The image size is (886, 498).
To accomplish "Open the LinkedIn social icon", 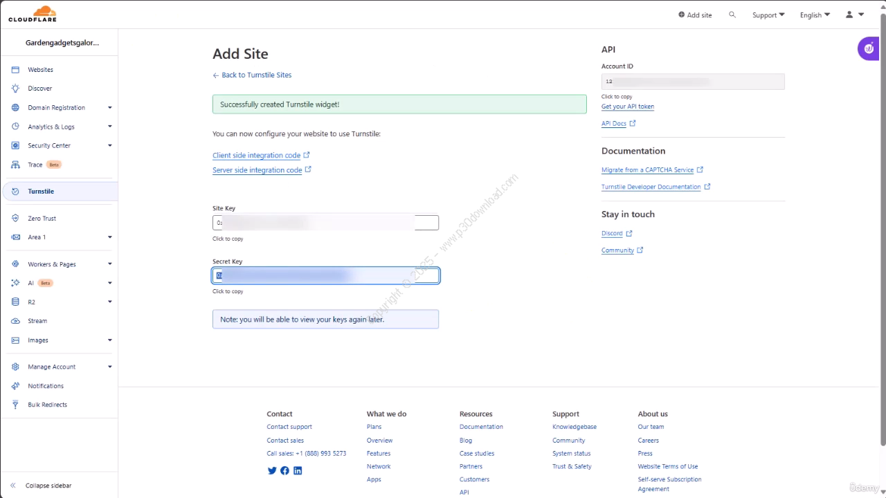I will point(298,471).
